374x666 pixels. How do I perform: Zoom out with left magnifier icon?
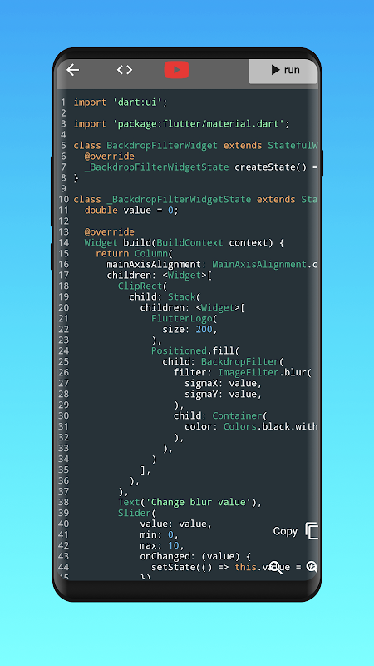(276, 568)
